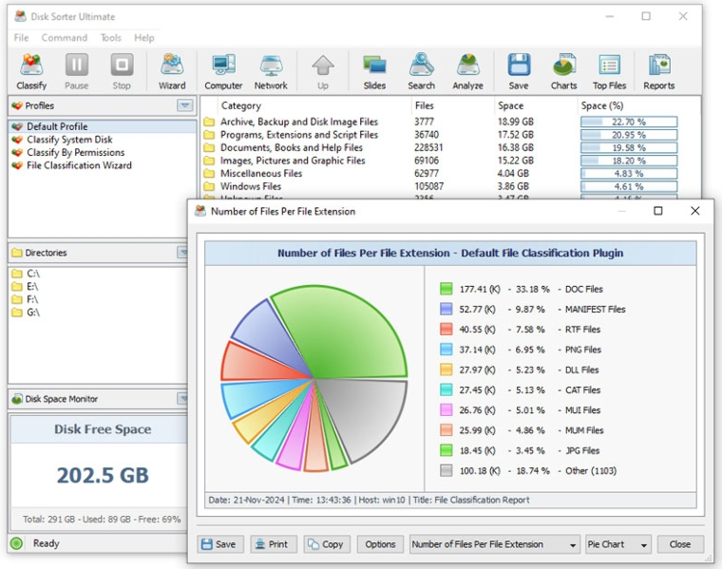
Task: Click folder icon of Archive, Backup row
Action: tap(209, 122)
